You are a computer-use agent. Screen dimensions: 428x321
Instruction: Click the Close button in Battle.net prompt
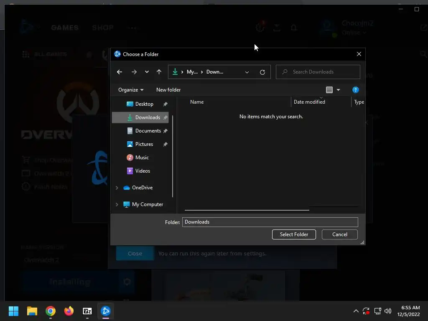coord(135,254)
